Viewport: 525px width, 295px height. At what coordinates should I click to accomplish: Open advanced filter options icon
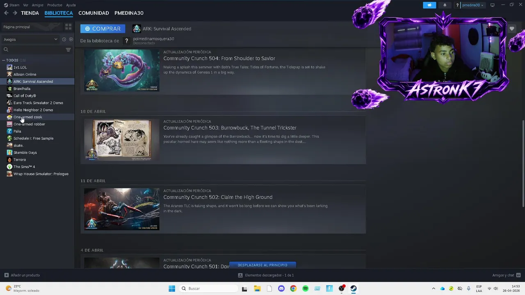pos(68,50)
